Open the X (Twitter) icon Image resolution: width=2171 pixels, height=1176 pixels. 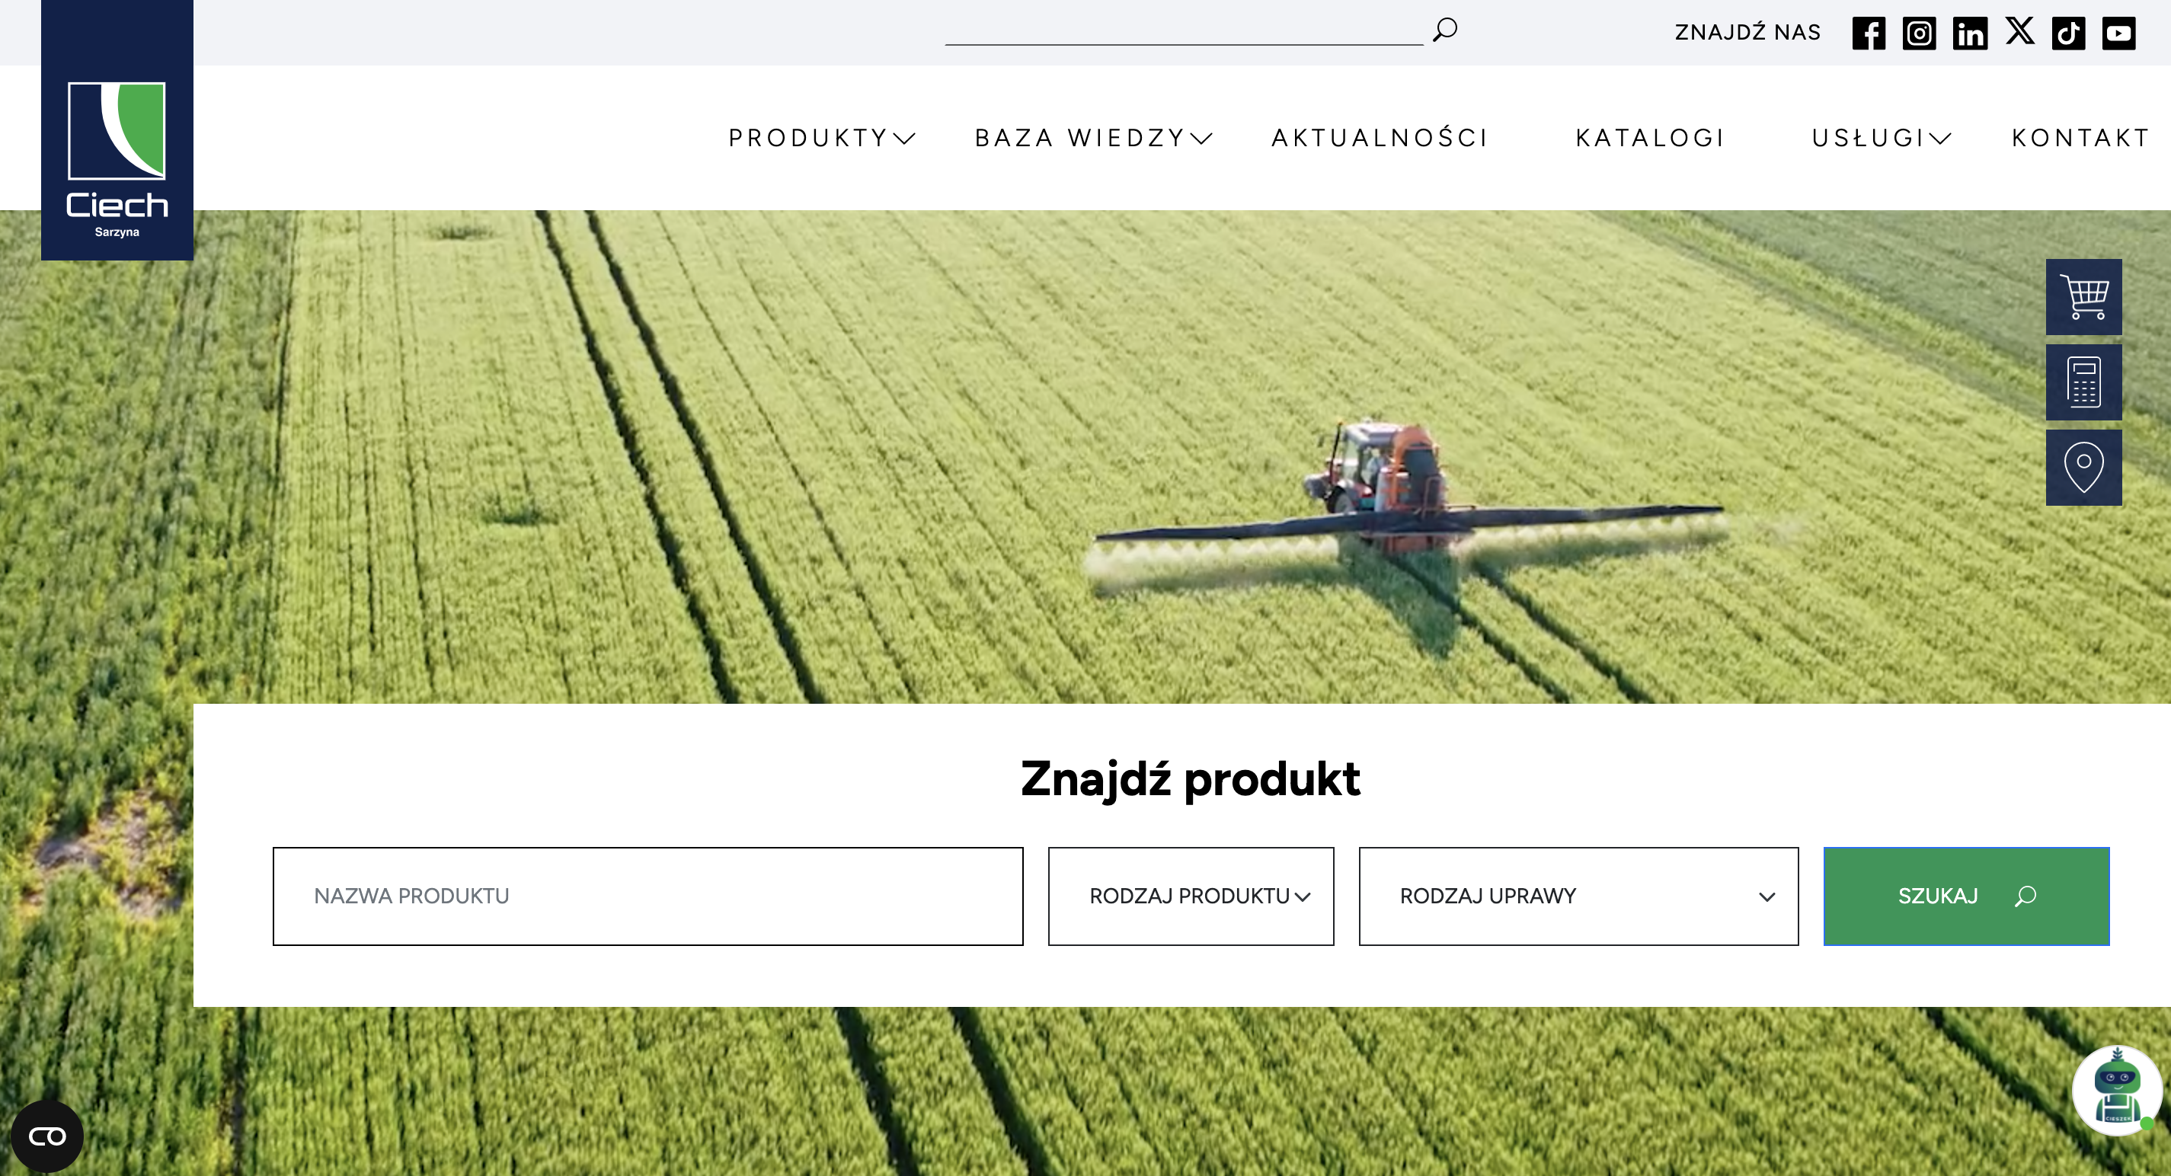coord(2019,32)
